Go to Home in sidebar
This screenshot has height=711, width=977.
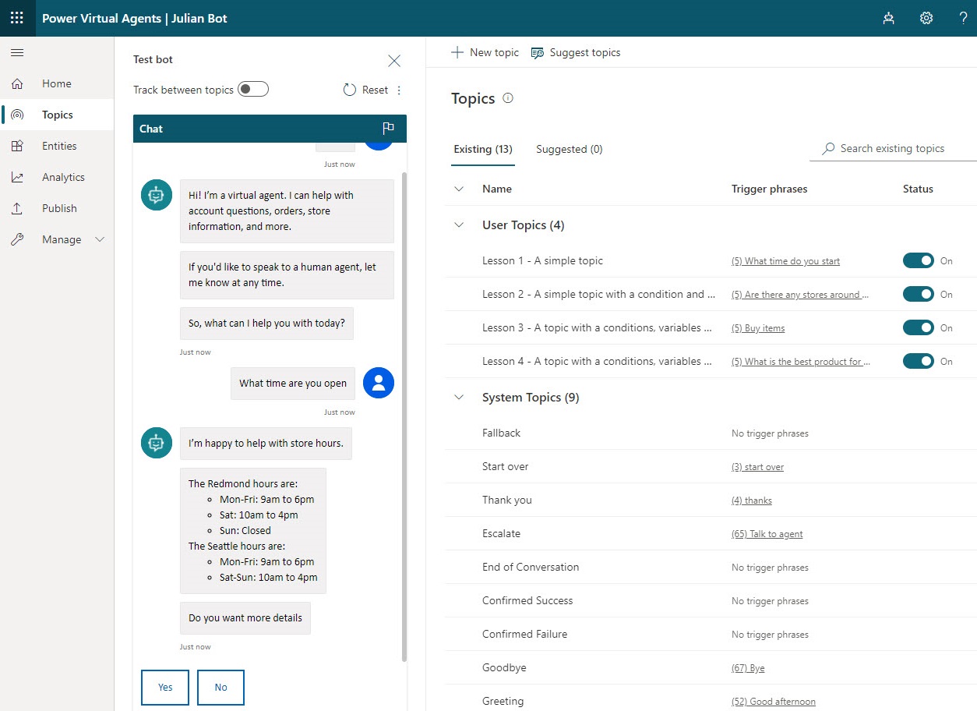click(57, 83)
